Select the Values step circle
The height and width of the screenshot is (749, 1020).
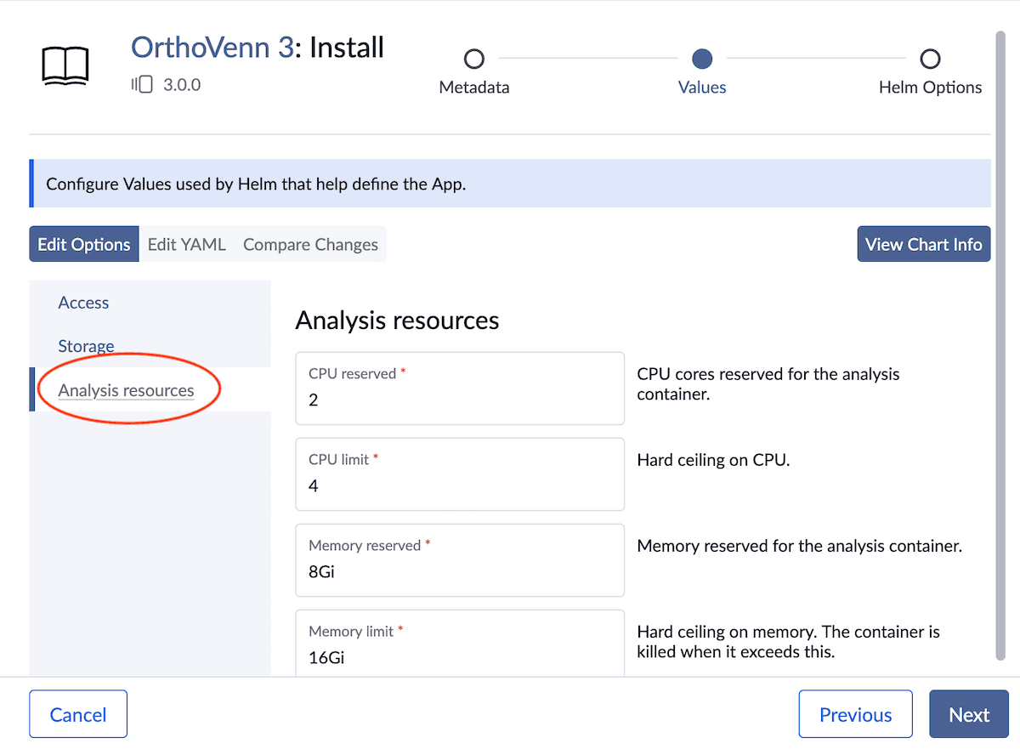(702, 59)
